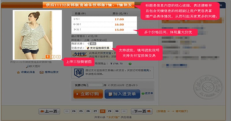This screenshot has height=121, width=231.
Task: Click the 建议零售价 47元/件 text
Action: pos(84,36)
